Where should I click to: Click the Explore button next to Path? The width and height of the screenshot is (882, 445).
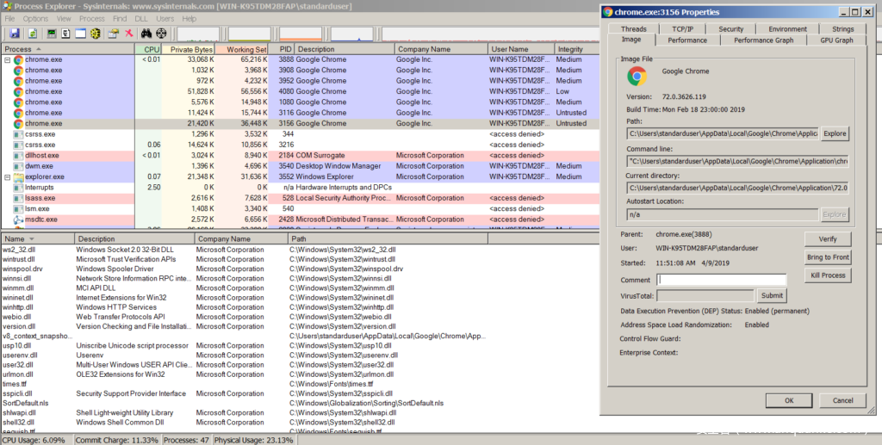[x=834, y=133]
